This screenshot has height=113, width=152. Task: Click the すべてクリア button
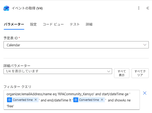pos(140,73)
